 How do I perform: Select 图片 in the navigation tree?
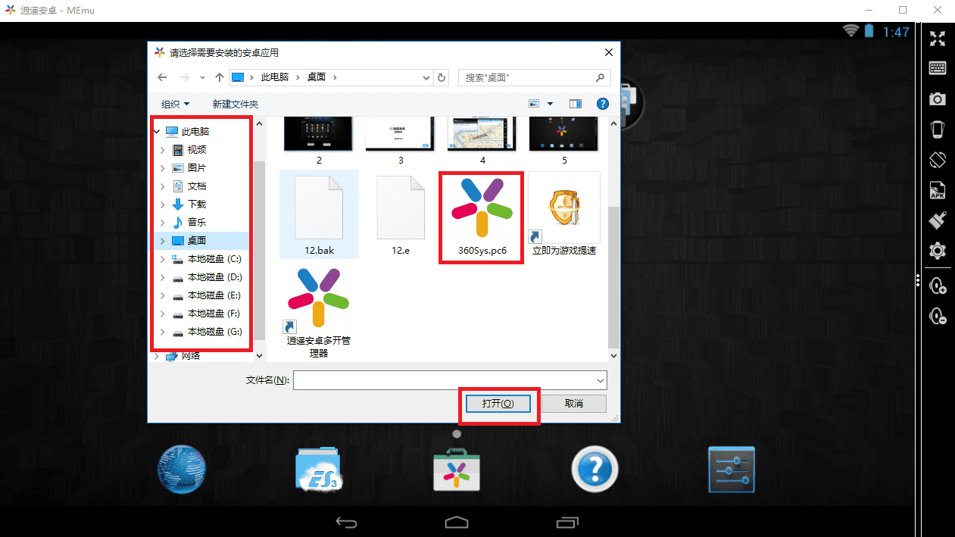click(196, 168)
